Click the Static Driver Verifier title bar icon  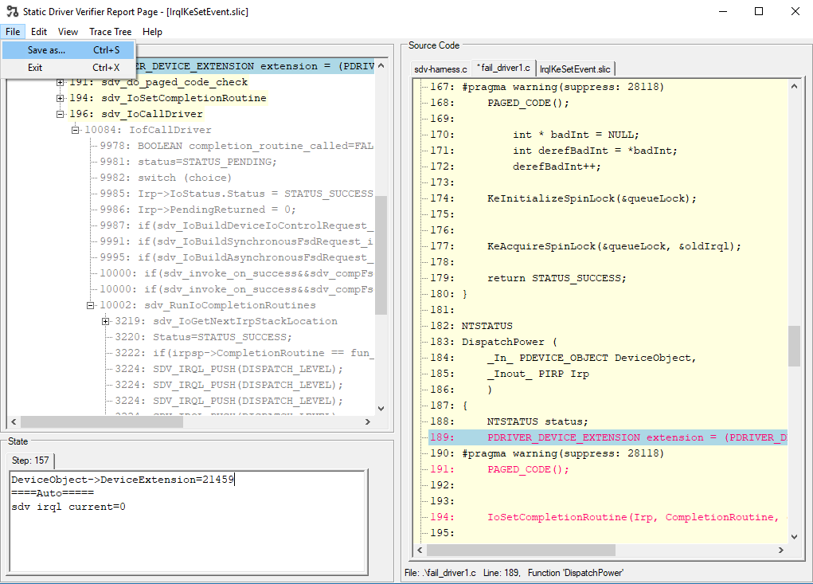point(11,11)
